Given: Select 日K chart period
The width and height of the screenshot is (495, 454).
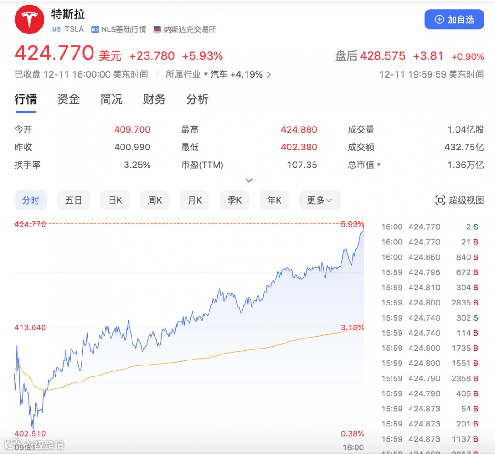Looking at the screenshot, I should (115, 200).
